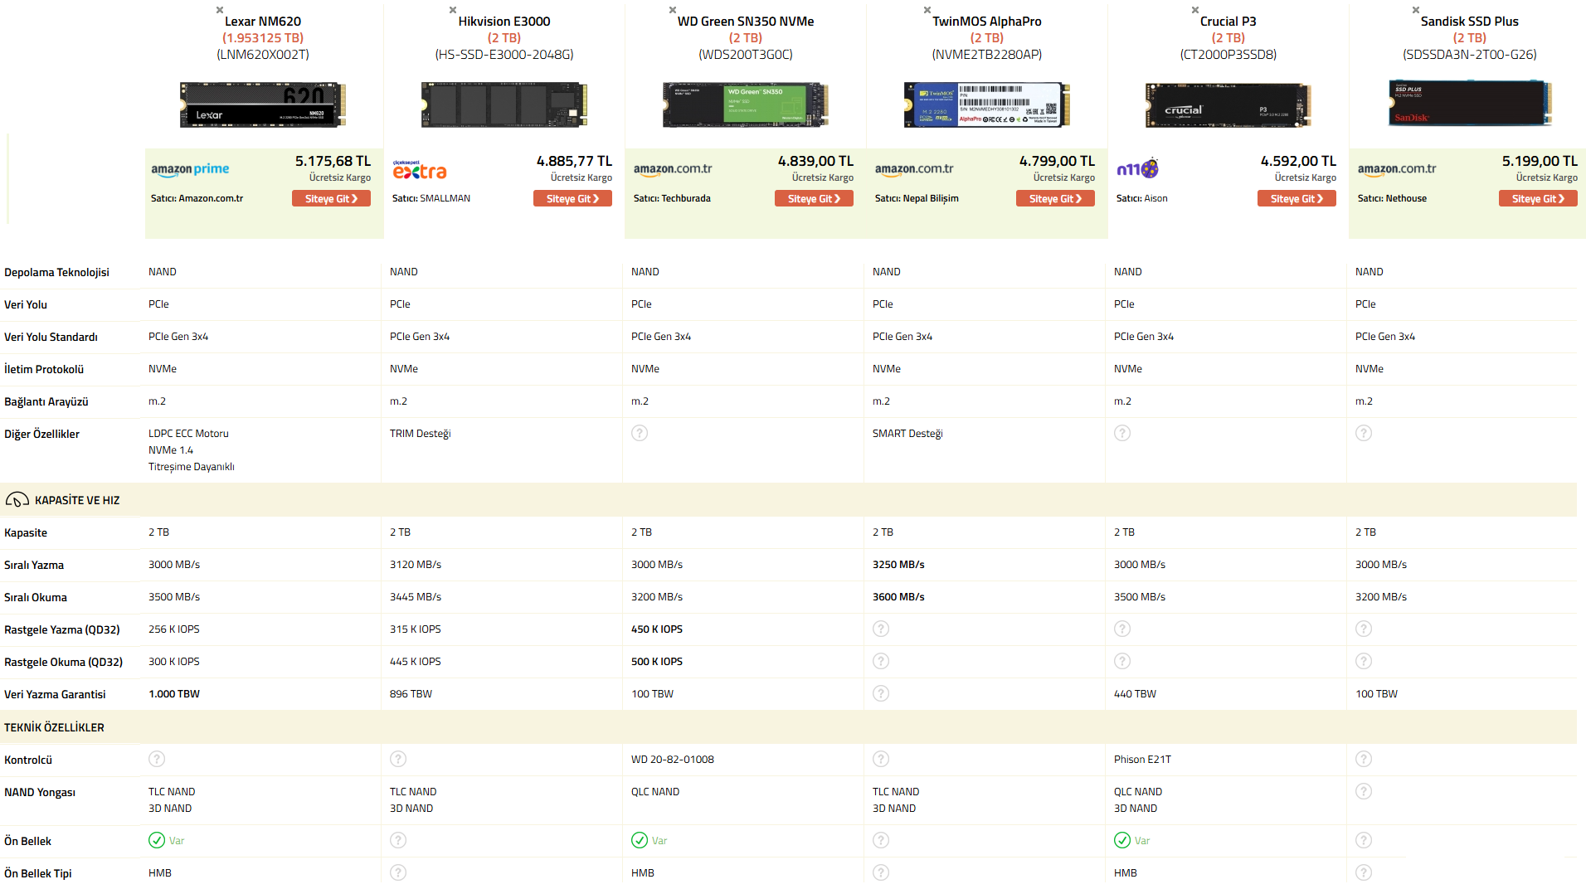The width and height of the screenshot is (1586, 889).
Task: Click Hikvision's question mark in Ön Bellek row
Action: [x=398, y=840]
